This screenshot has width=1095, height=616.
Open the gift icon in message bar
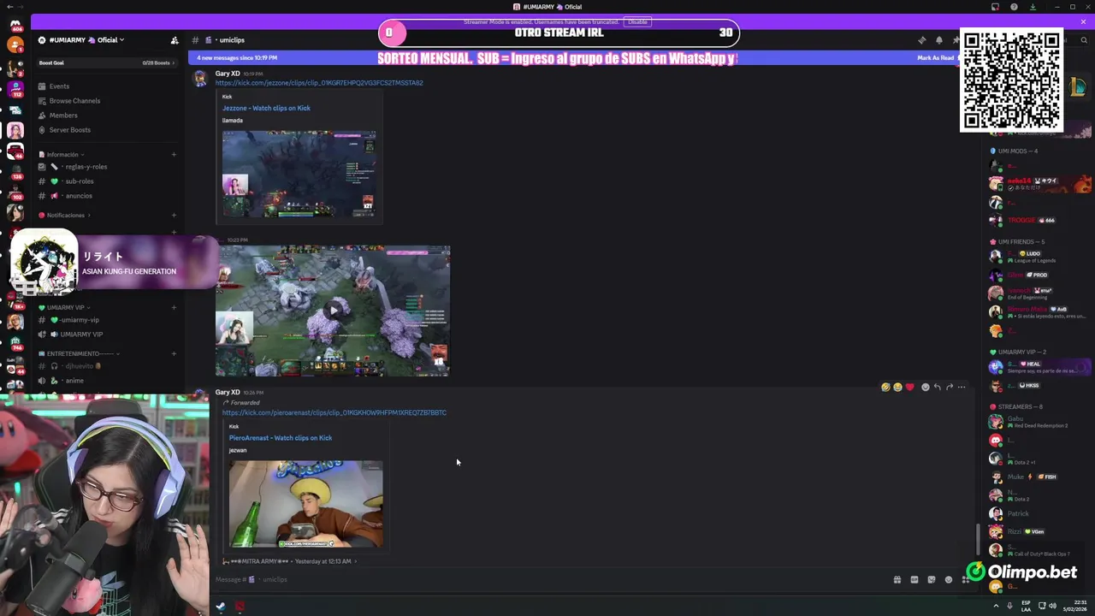[897, 580]
